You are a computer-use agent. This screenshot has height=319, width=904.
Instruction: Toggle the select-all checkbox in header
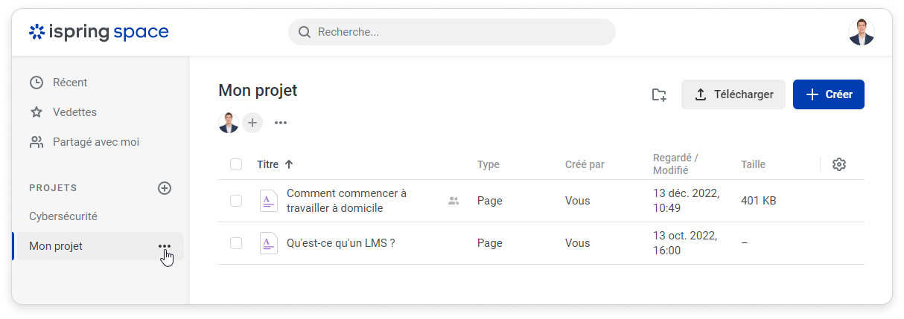point(236,164)
